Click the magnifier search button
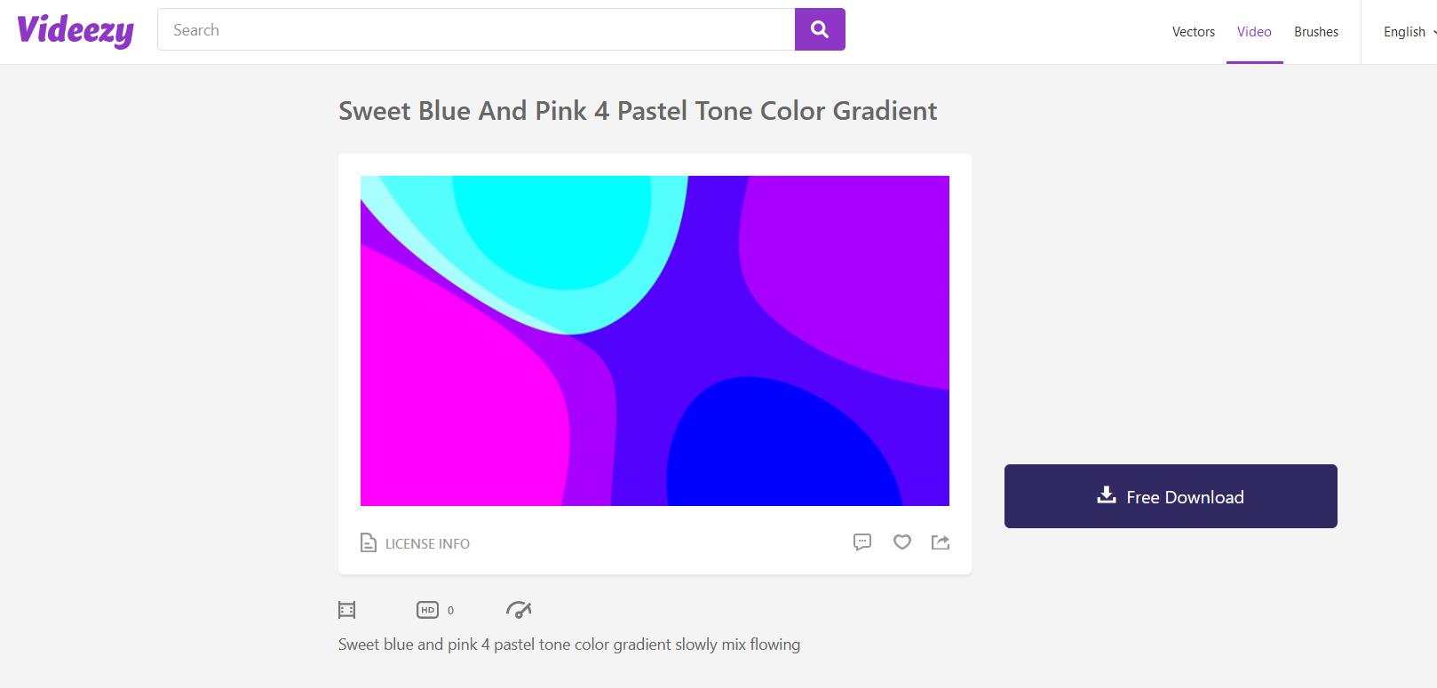The height and width of the screenshot is (688, 1437). [x=820, y=29]
